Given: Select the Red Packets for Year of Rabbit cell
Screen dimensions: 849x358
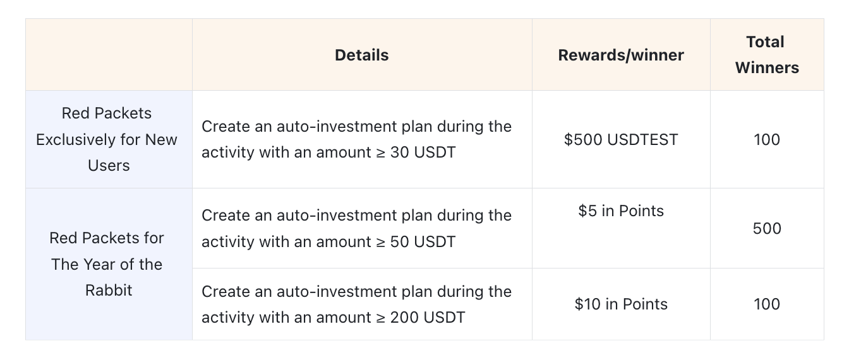Looking at the screenshot, I should [109, 264].
